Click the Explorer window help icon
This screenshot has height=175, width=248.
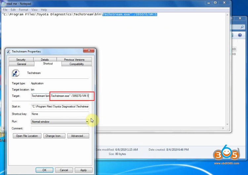coord(240,35)
